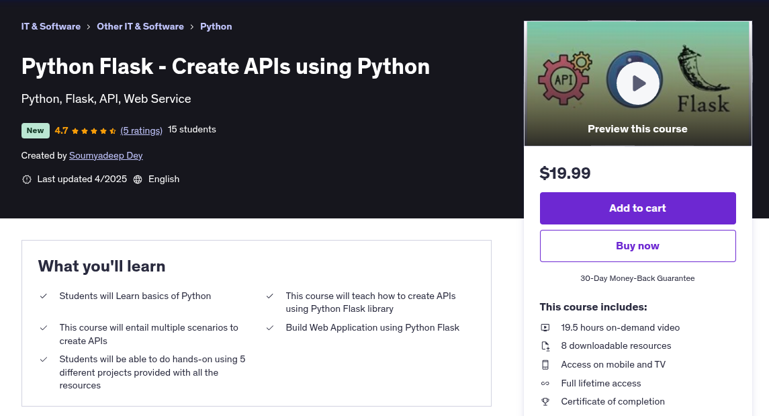769x416 pixels.
Task: Play the course preview video
Action: coord(637,83)
